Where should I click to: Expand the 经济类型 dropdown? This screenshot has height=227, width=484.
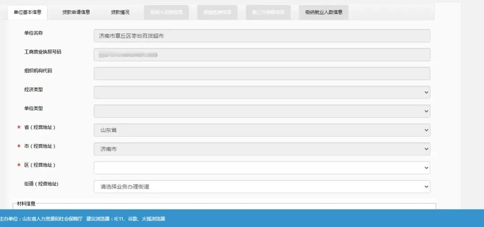(262, 92)
